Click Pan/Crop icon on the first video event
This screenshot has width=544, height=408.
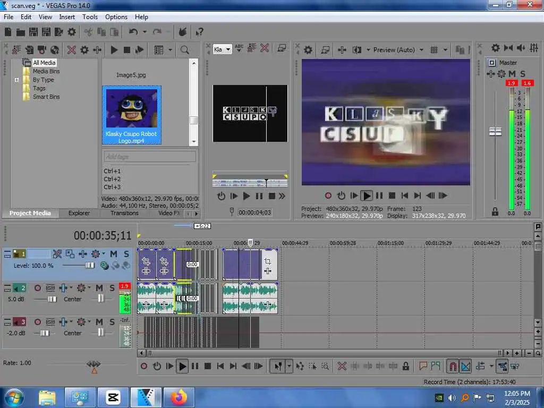point(146,261)
